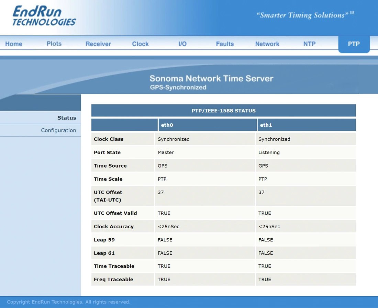This screenshot has width=378, height=308.
Task: Select the eth0 Leap 59 FALSE value
Action: pyautogui.click(x=165, y=240)
